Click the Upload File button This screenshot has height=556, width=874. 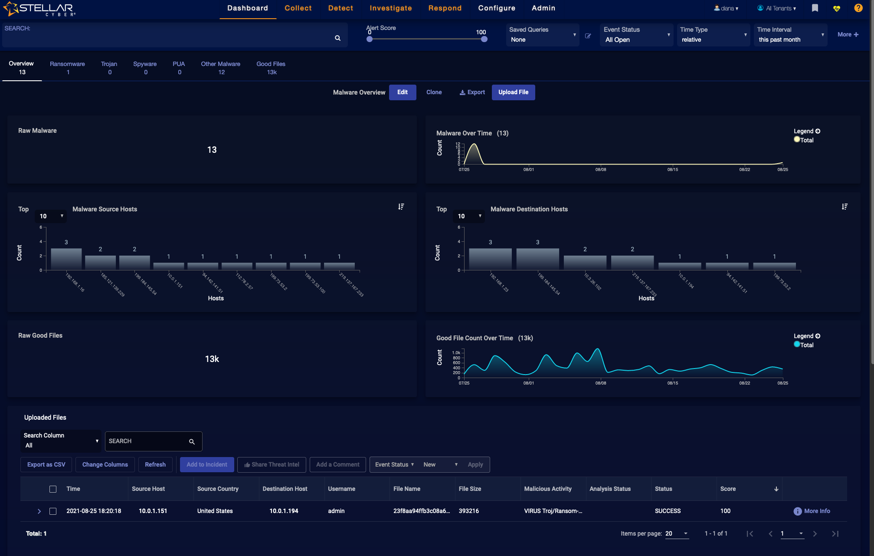513,92
